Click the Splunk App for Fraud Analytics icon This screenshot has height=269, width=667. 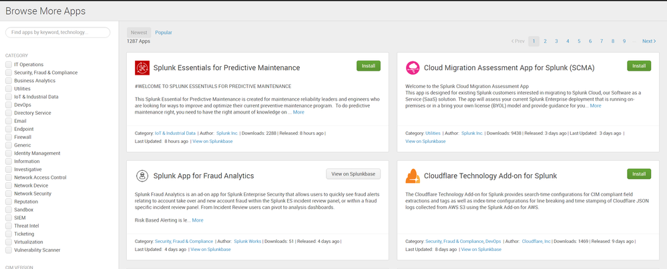(x=142, y=176)
